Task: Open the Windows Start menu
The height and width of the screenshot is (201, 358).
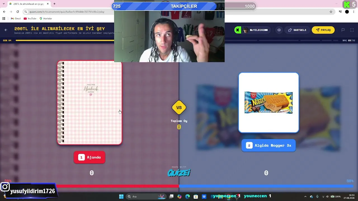Action: (121, 197)
